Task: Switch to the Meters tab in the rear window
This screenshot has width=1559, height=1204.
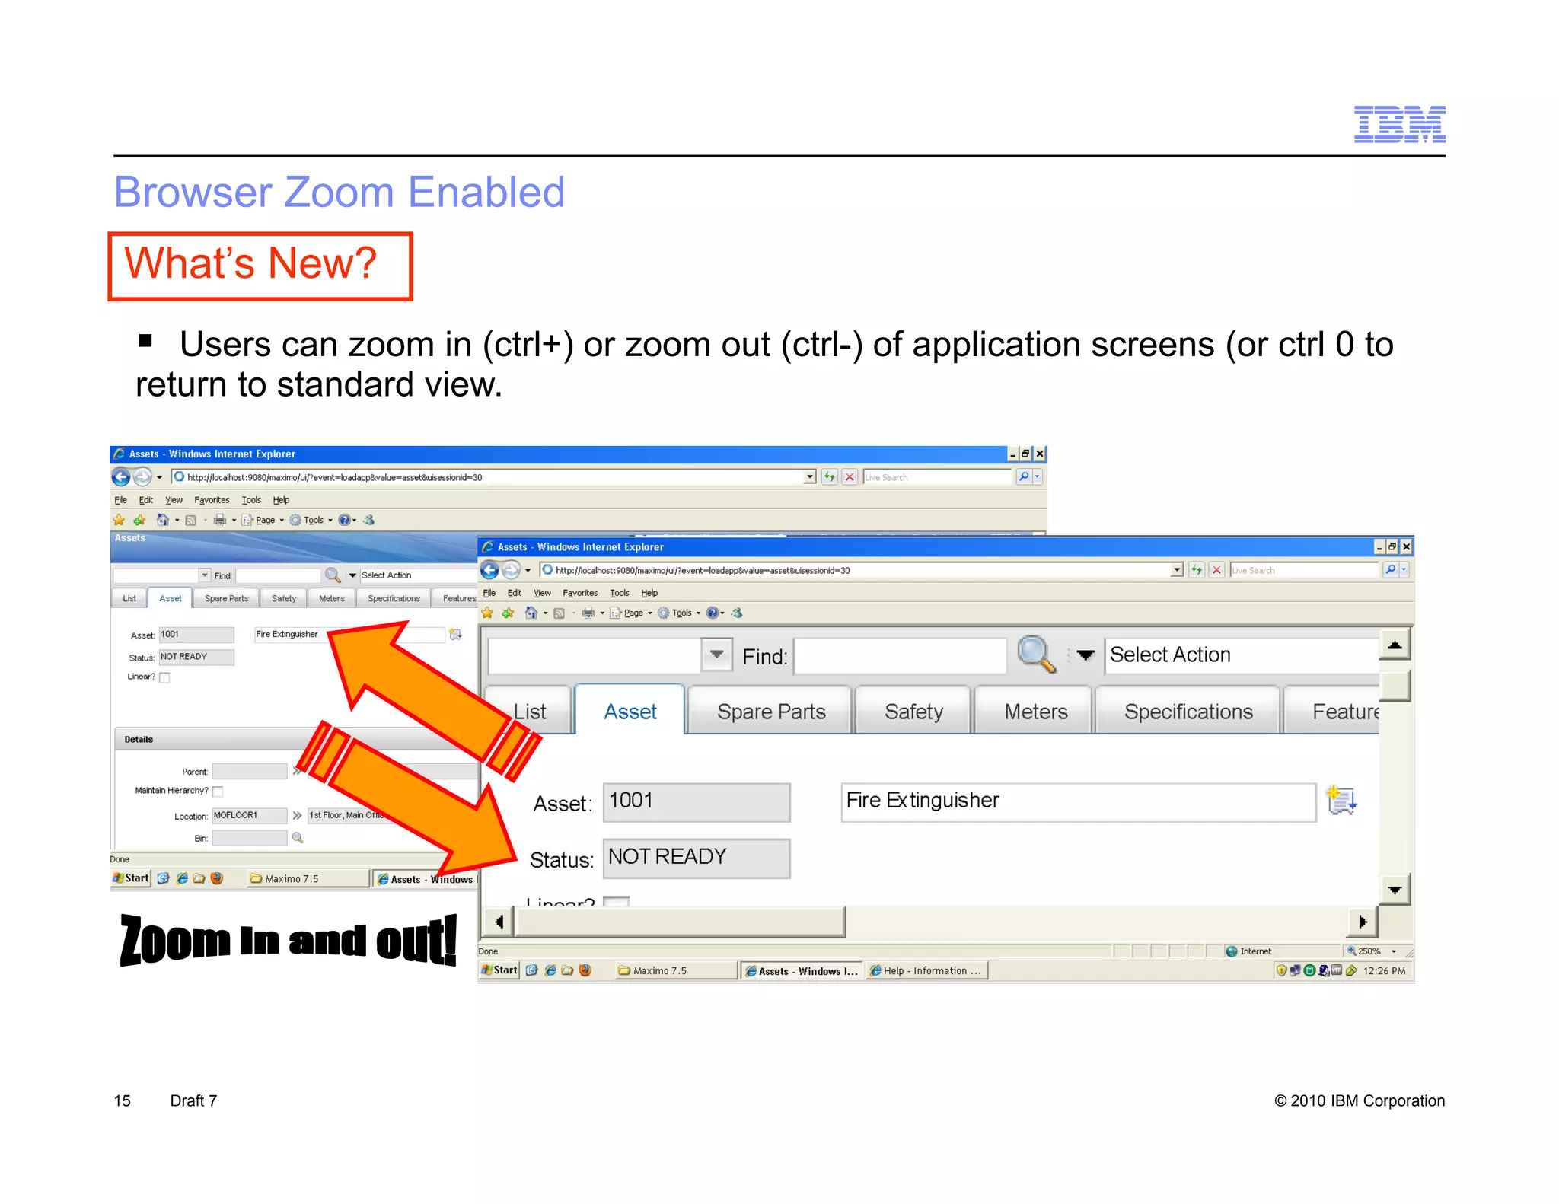Action: click(332, 598)
